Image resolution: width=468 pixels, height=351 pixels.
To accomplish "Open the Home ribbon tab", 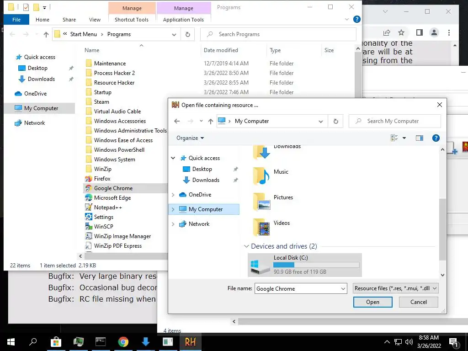I will point(43,20).
